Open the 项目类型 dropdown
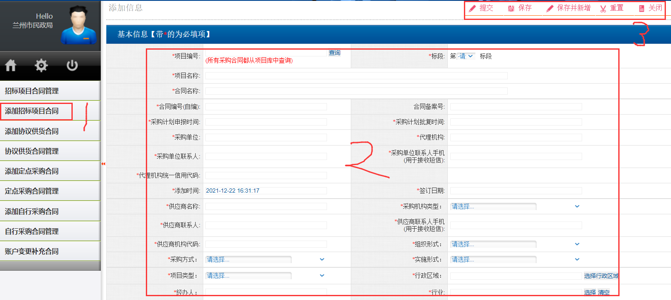This screenshot has height=300, width=671. click(266, 275)
